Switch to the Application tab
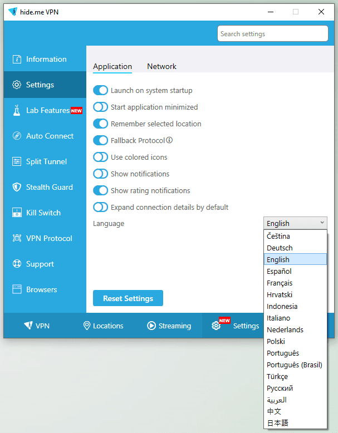Screen dimensions: 338x433 112,67
